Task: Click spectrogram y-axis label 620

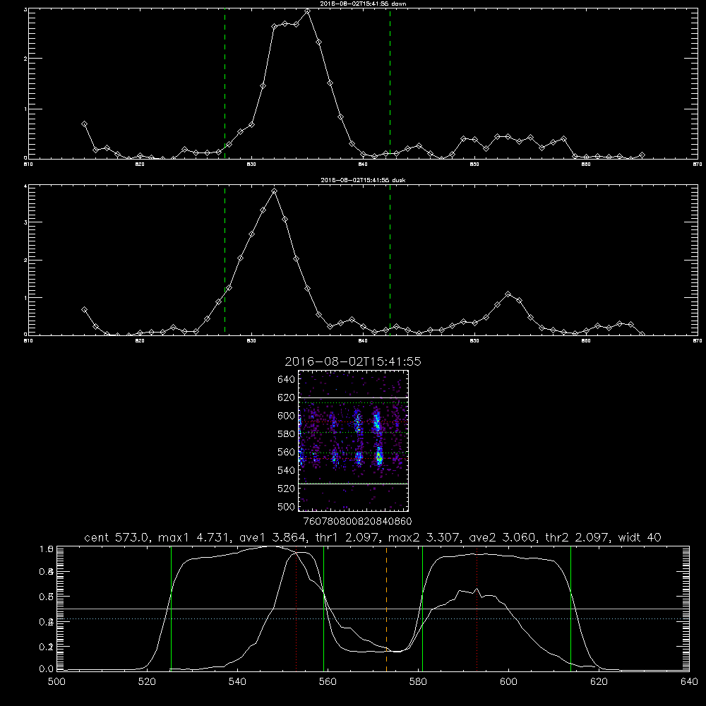Action: (287, 397)
